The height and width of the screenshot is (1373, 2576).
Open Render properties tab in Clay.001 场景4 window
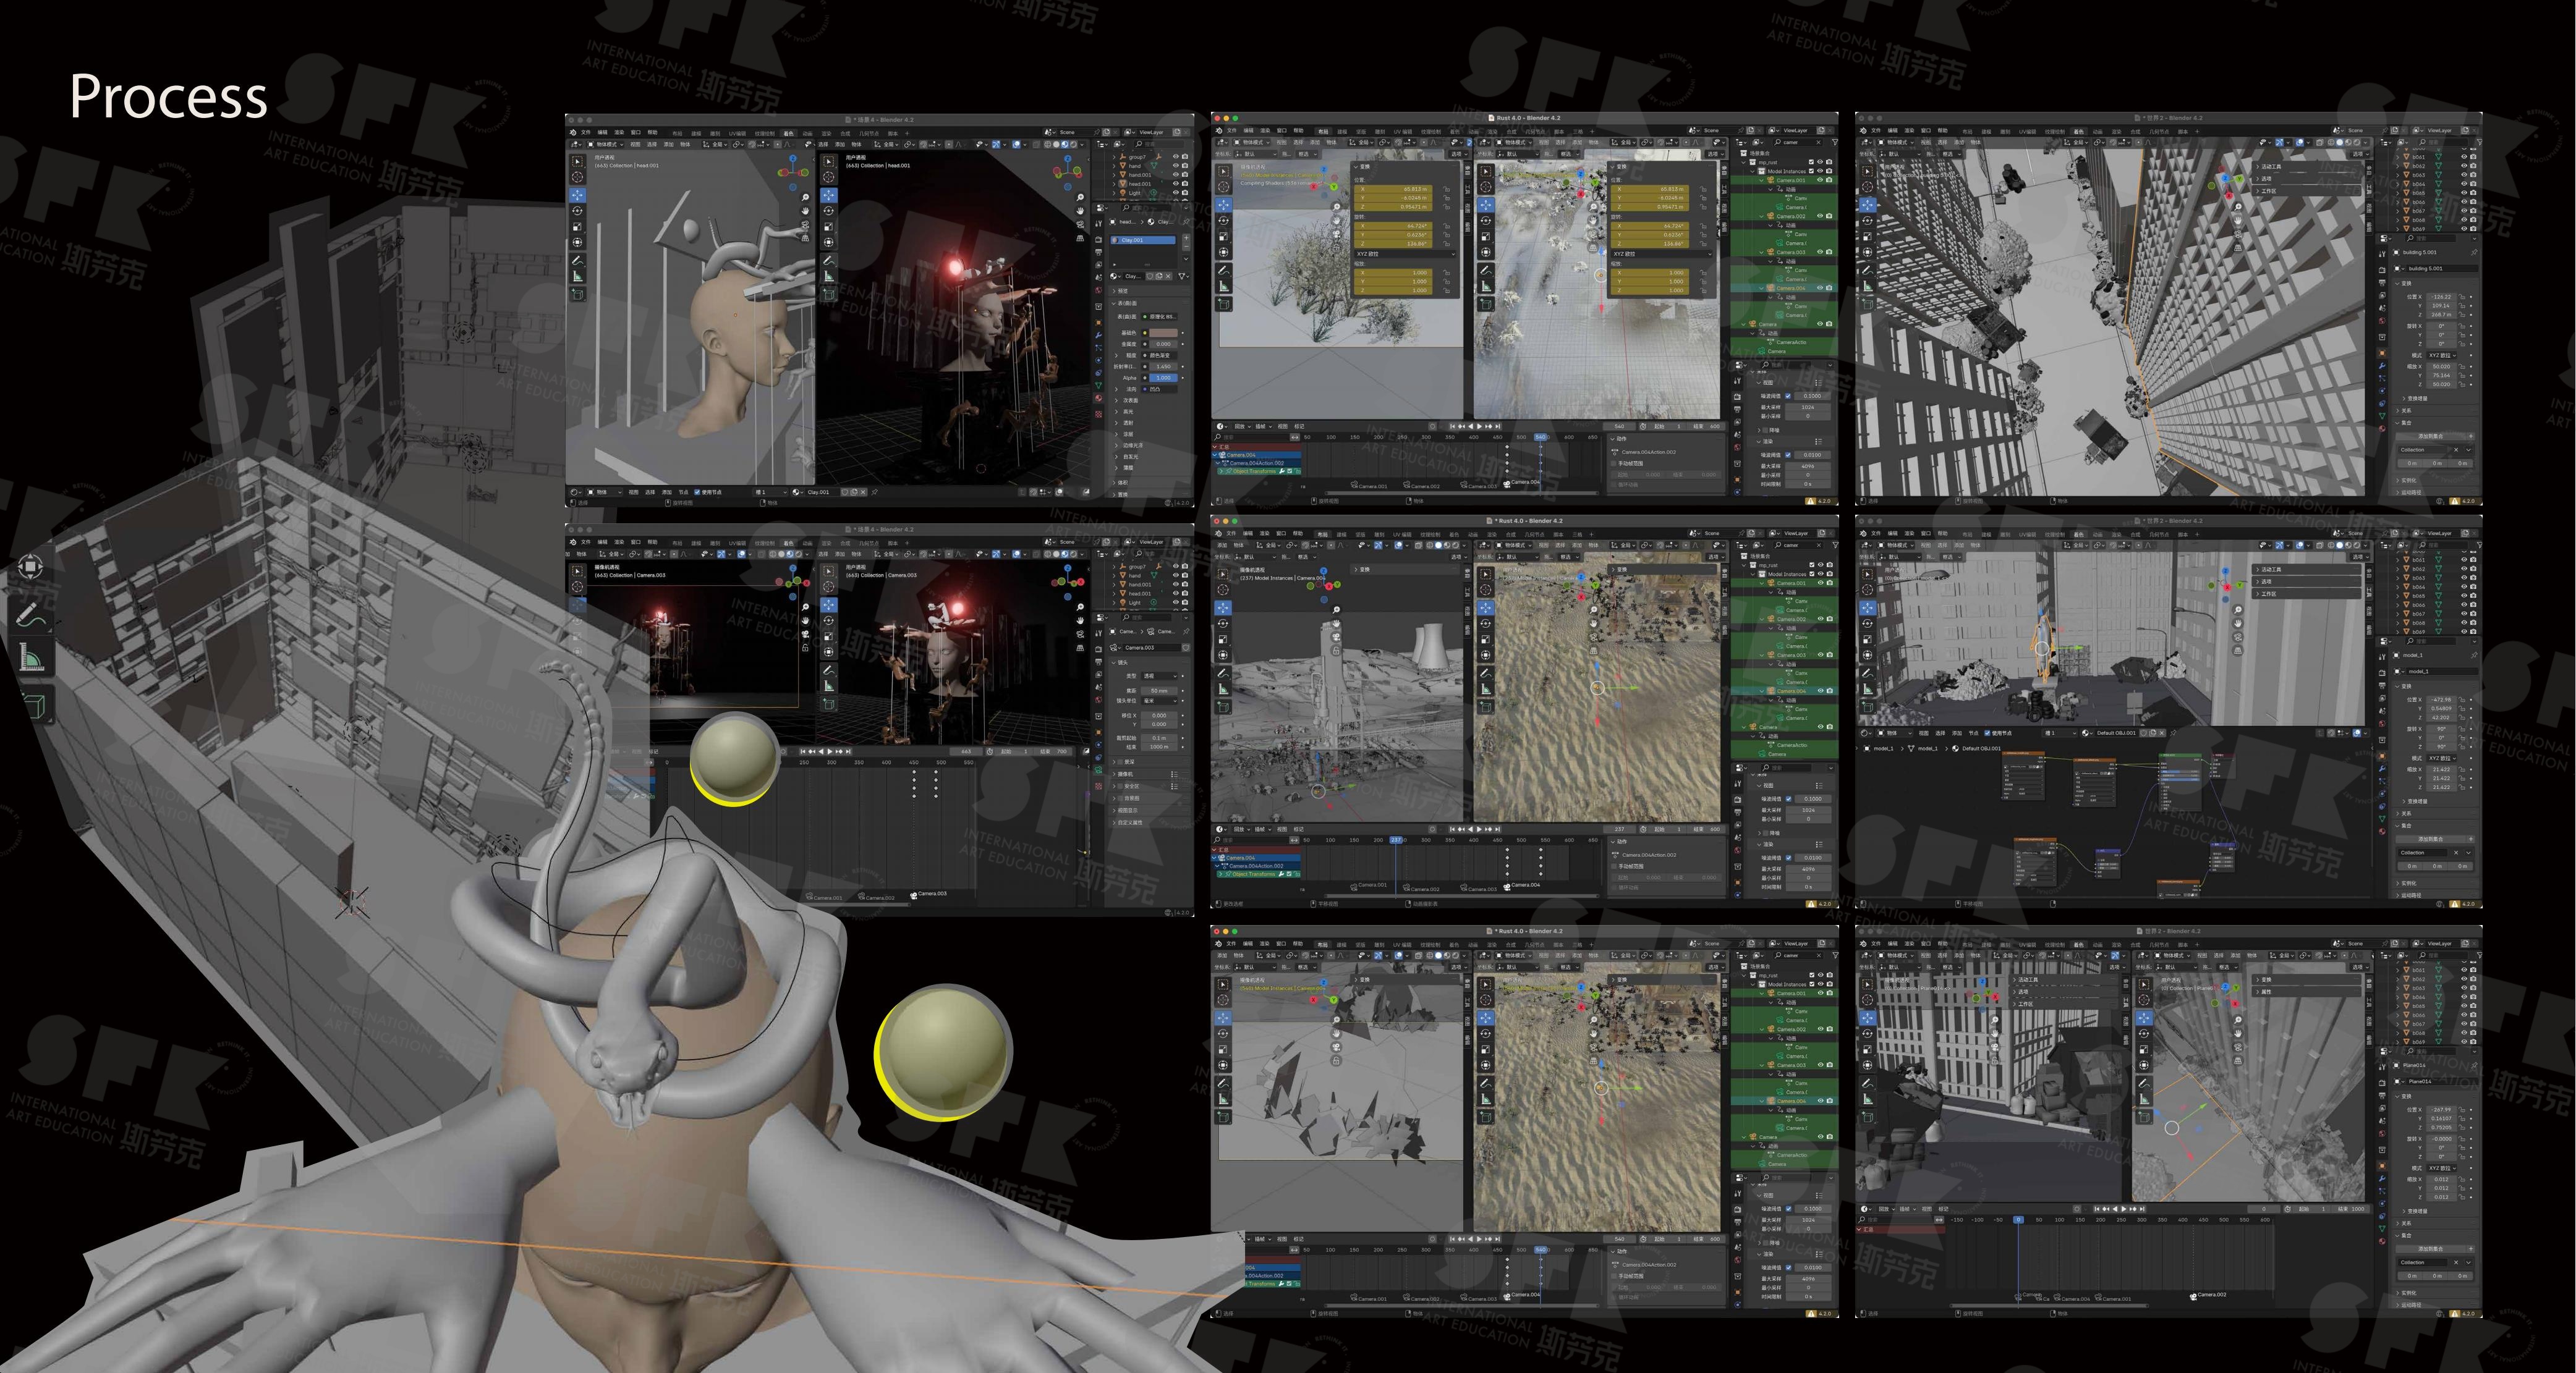pos(1098,240)
